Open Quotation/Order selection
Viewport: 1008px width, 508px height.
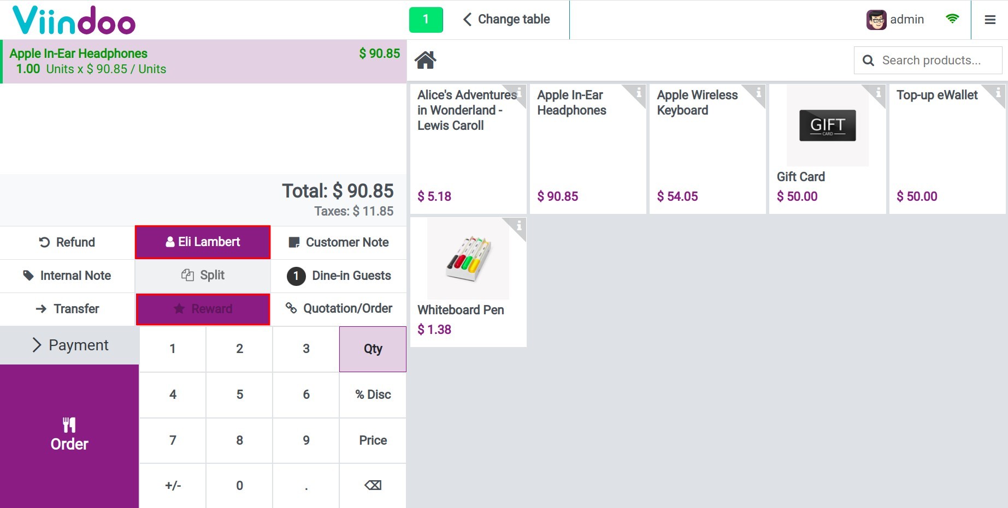pos(339,309)
